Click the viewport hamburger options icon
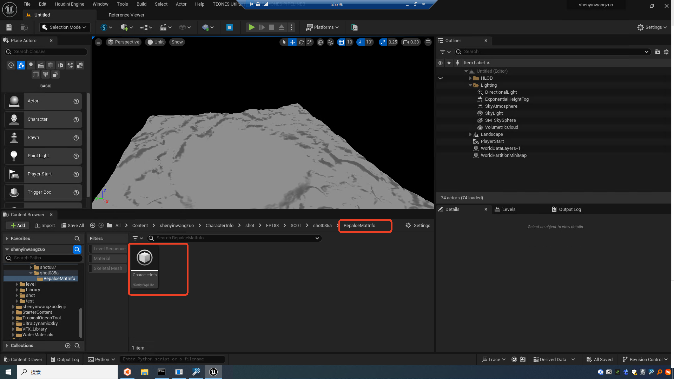Image resolution: width=674 pixels, height=379 pixels. click(x=99, y=42)
